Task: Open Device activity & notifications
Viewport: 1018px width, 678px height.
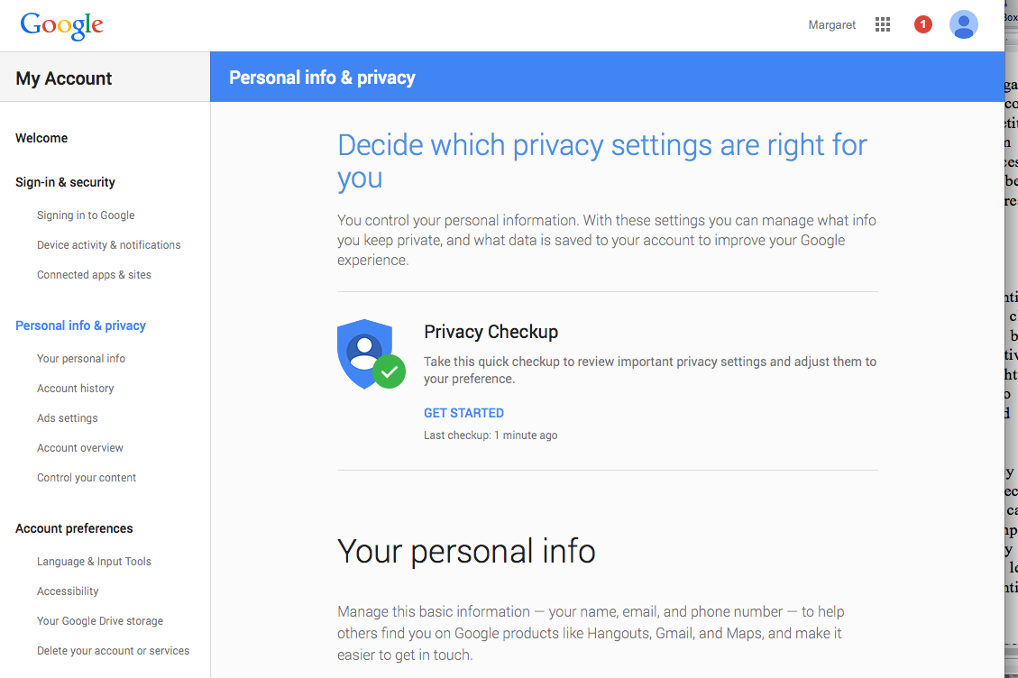Action: 108,245
